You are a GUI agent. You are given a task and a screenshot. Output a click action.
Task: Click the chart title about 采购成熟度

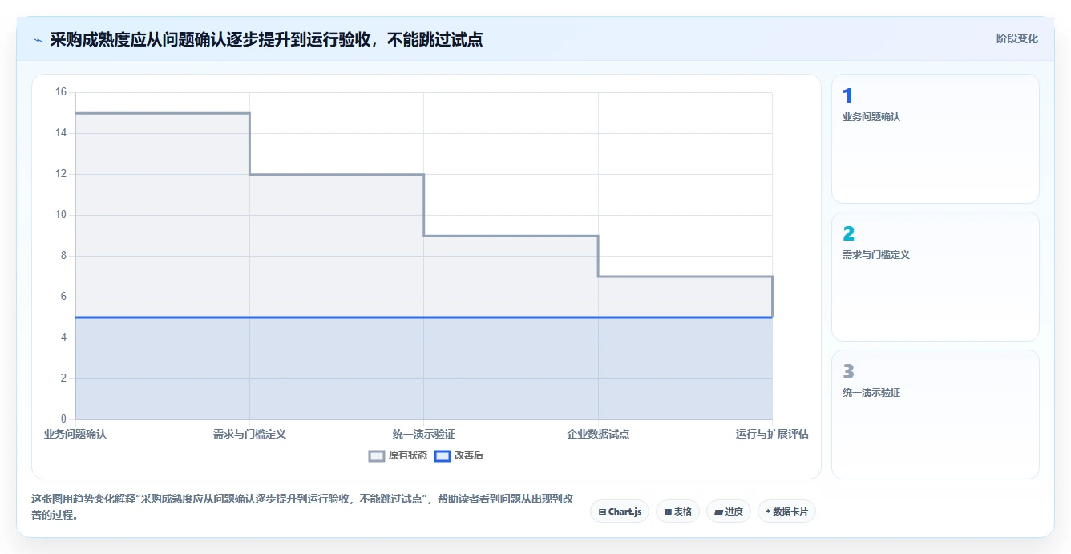click(266, 39)
